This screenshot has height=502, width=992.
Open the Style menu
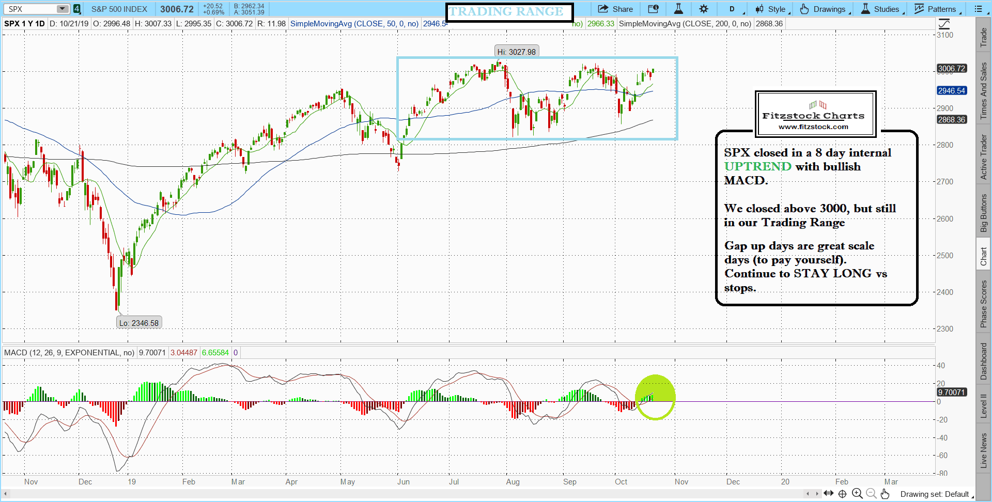coord(771,9)
